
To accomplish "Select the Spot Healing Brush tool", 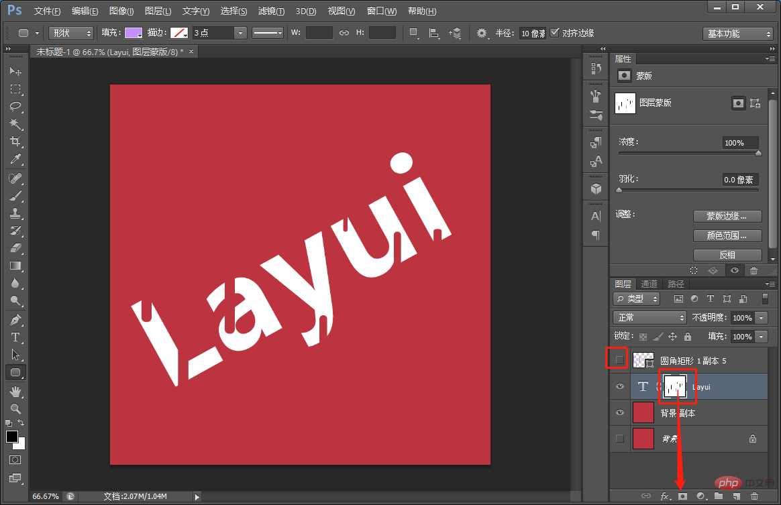I will (15, 178).
